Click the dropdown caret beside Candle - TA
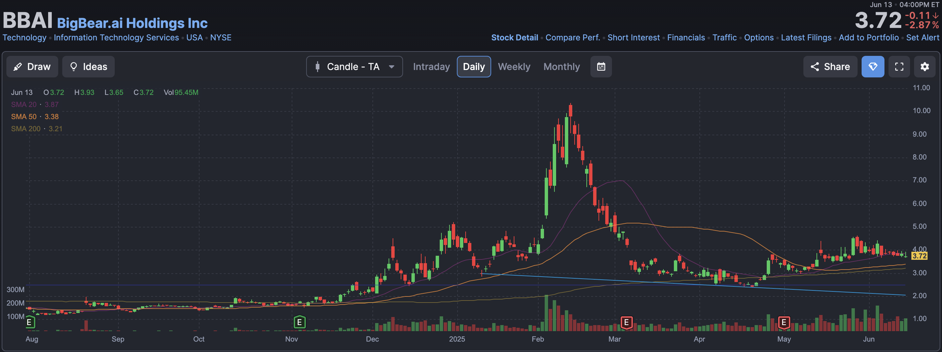Screen dimensions: 942x352 coord(392,67)
